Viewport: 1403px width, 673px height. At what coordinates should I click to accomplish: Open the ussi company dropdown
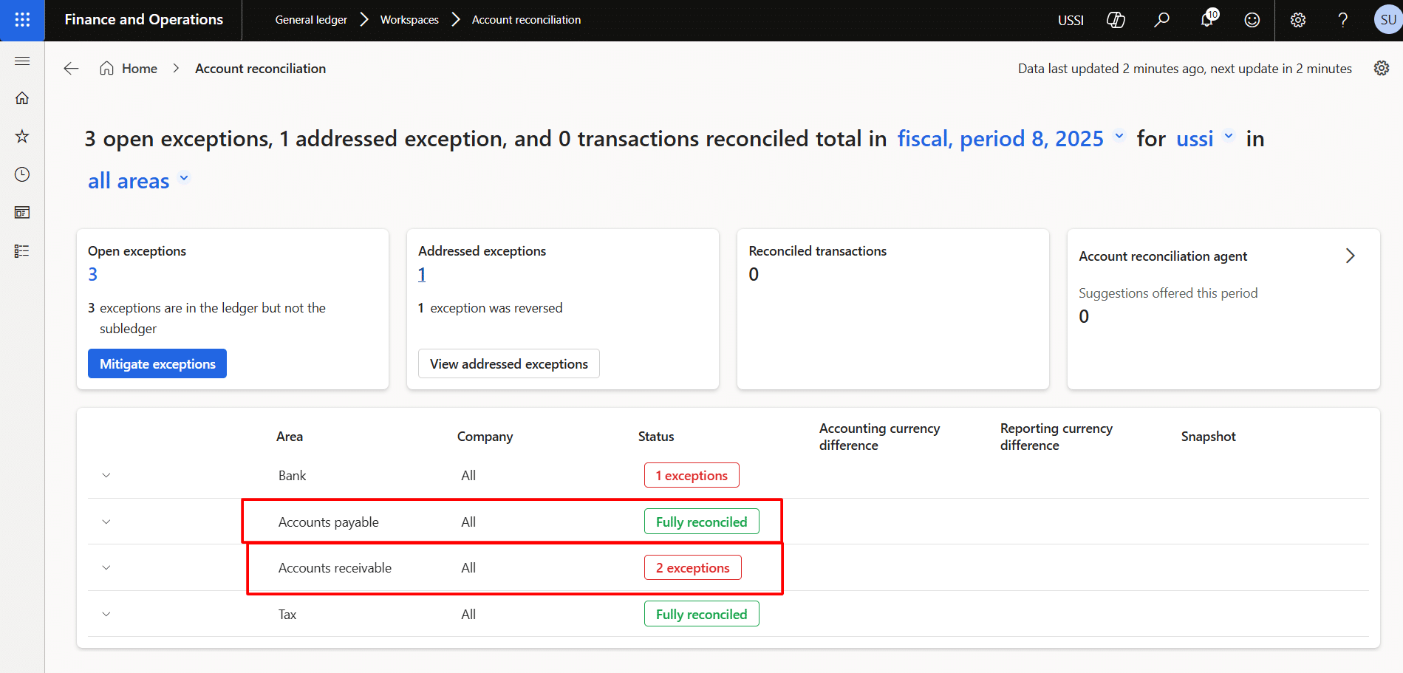(x=1204, y=139)
